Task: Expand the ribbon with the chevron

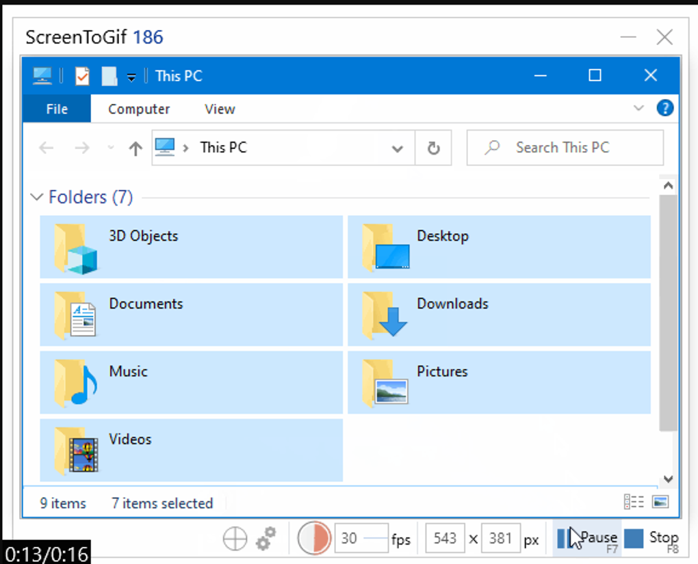Action: pos(638,108)
